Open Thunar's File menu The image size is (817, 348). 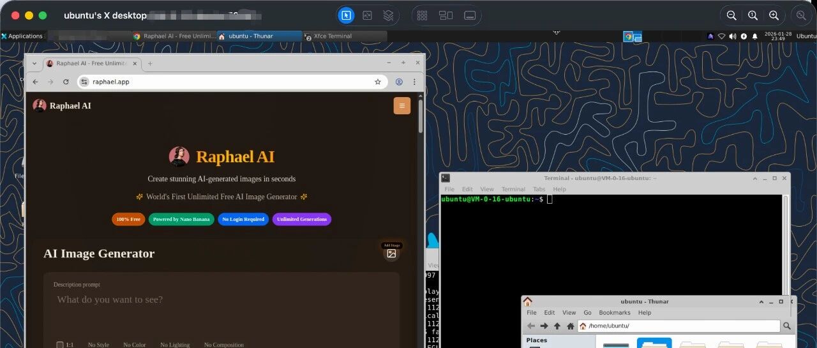531,313
